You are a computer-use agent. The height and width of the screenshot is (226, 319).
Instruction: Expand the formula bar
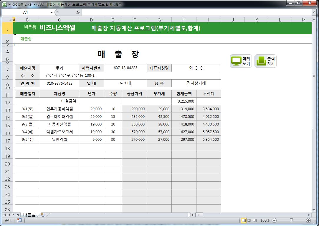314,12
